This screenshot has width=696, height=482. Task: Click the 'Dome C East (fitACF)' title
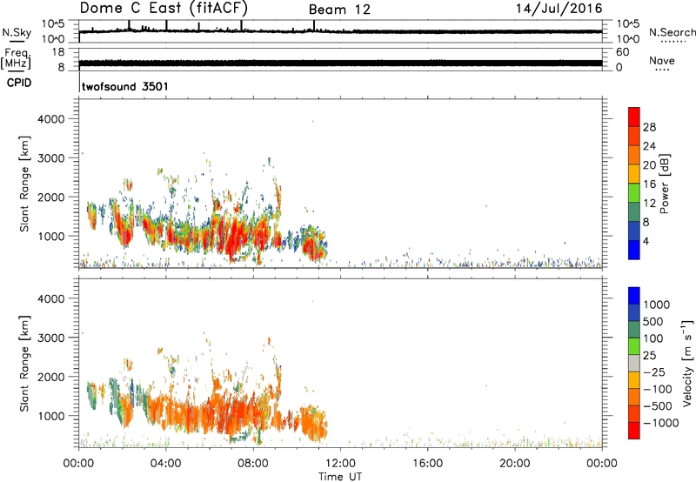click(164, 9)
